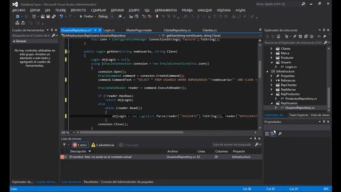The width and height of the screenshot is (341, 192).
Task: Switch to the Login.cs editor tab
Action: pos(109,30)
